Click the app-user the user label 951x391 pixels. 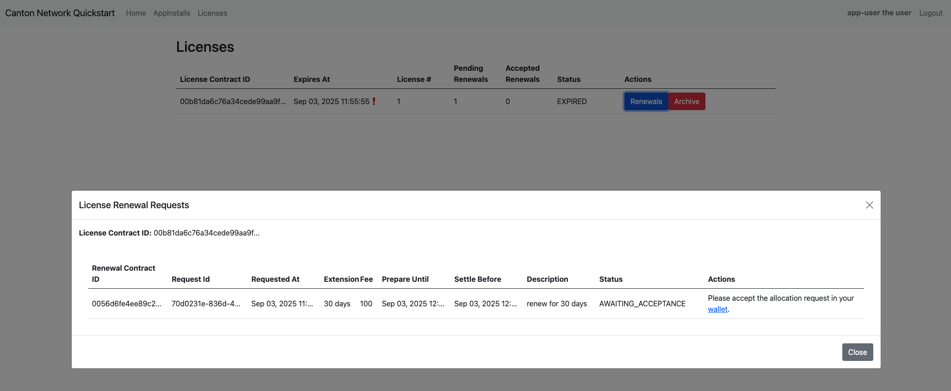pyautogui.click(x=879, y=13)
